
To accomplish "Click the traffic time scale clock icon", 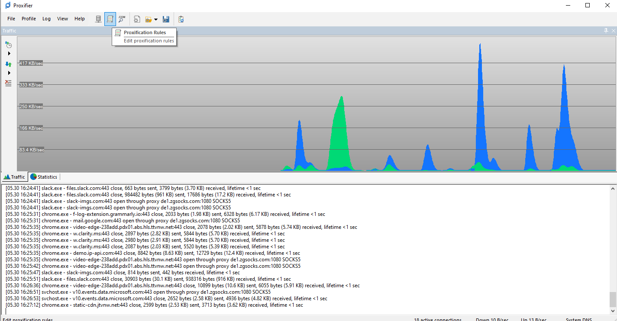I will coord(8,45).
